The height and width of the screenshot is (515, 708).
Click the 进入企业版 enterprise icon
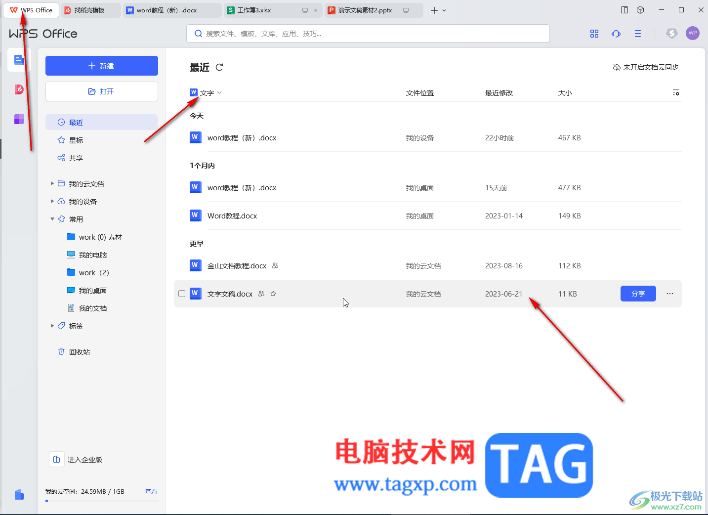click(56, 459)
